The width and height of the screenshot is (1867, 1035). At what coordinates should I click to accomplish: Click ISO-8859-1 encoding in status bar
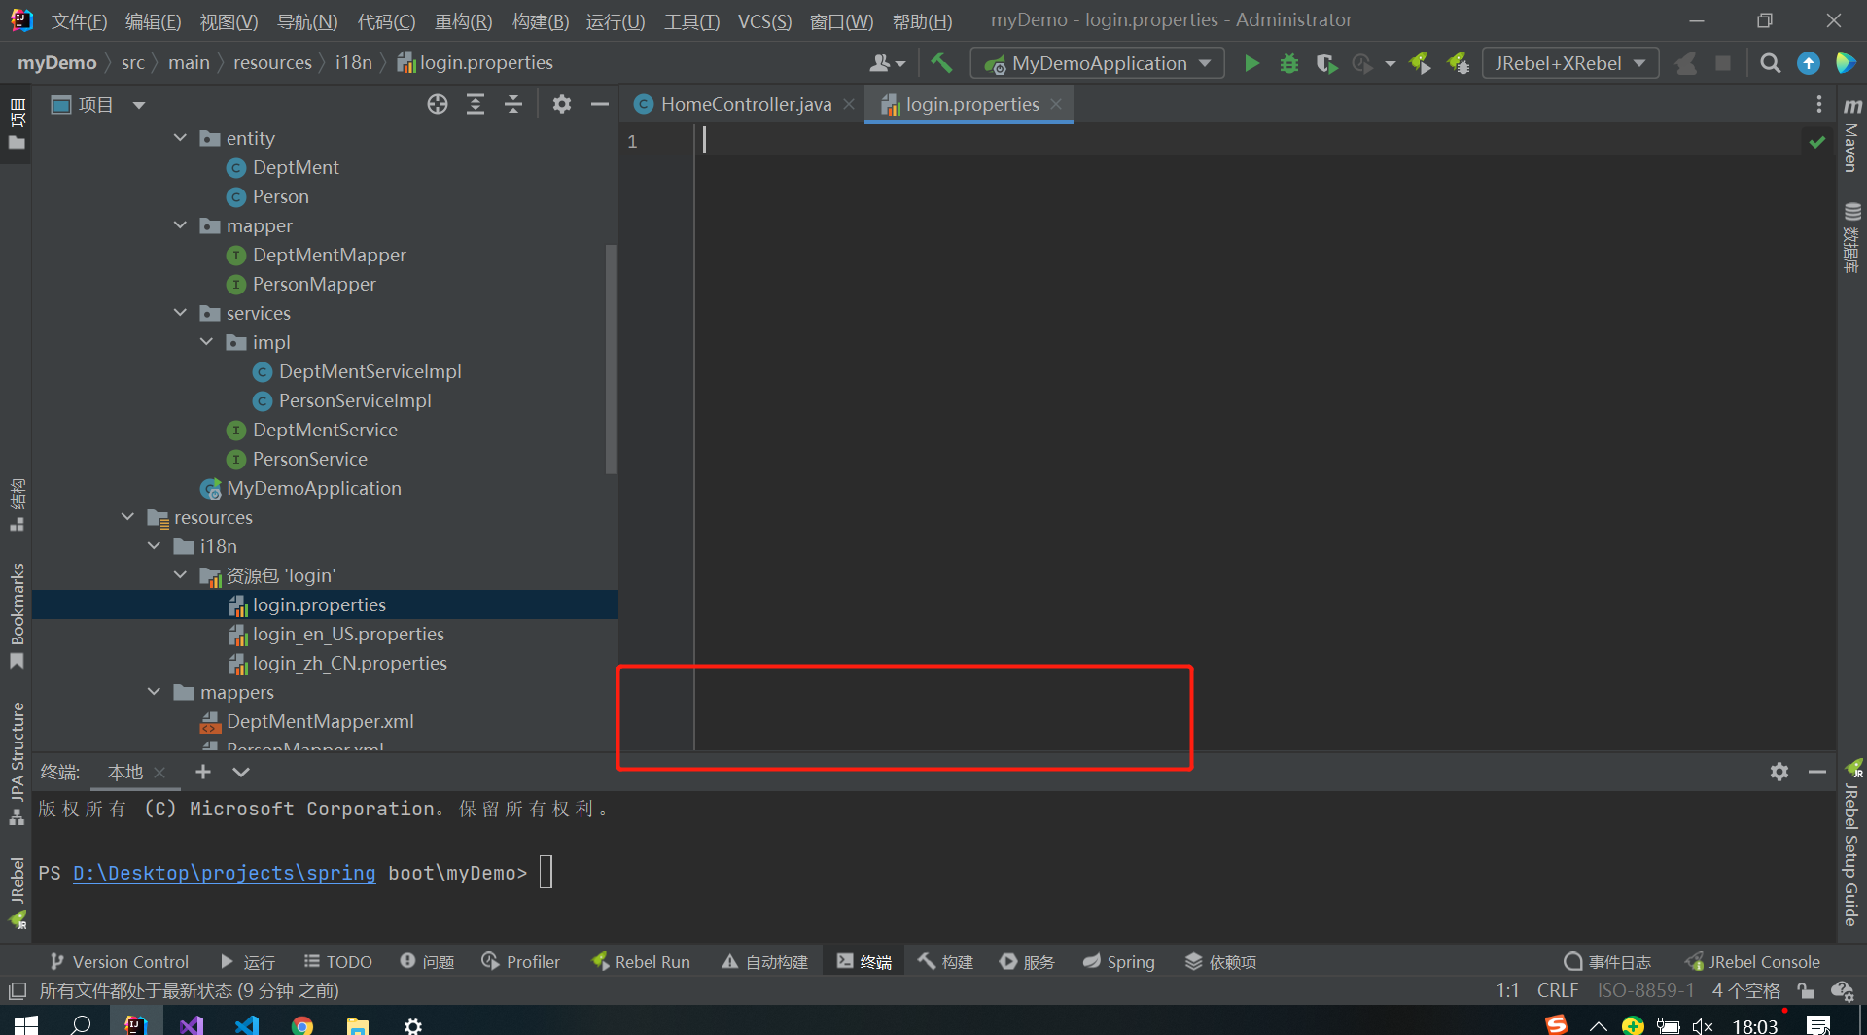[1645, 990]
